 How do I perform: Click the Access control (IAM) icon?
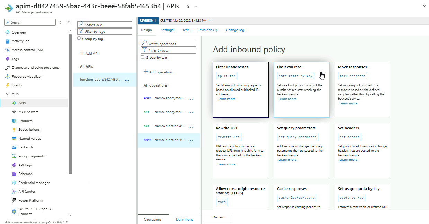(x=7, y=50)
